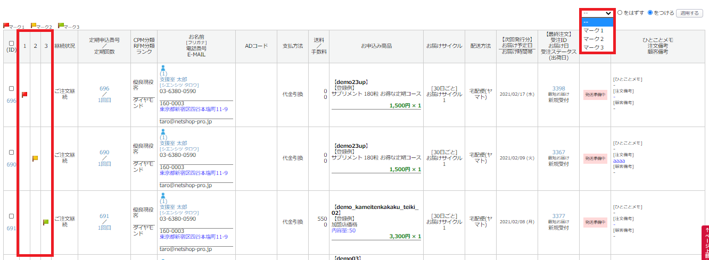Click the customer person icon in row 691
This screenshot has height=260, width=709.
pyautogui.click(x=163, y=196)
